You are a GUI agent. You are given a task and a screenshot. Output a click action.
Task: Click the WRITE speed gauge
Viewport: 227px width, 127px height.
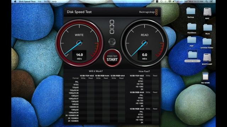point(79,43)
